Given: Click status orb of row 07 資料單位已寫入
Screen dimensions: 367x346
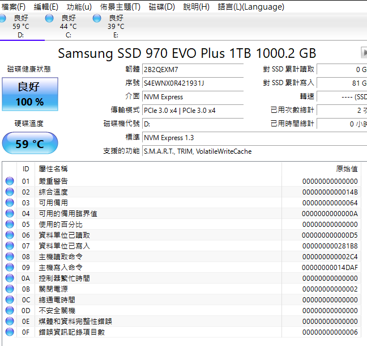Looking at the screenshot, I should [x=10, y=246].
